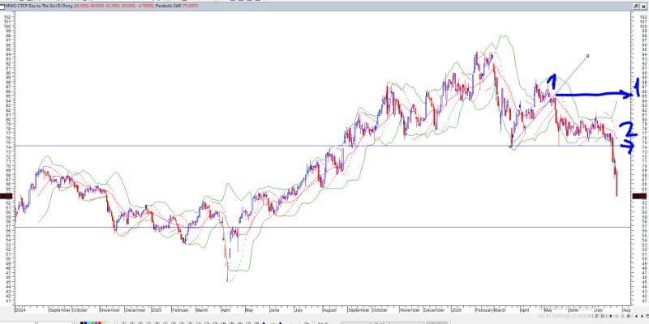Click the February 2025 label on the time axis

(180, 310)
